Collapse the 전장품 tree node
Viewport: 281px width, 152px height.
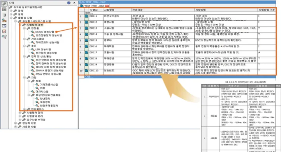coord(24,29)
